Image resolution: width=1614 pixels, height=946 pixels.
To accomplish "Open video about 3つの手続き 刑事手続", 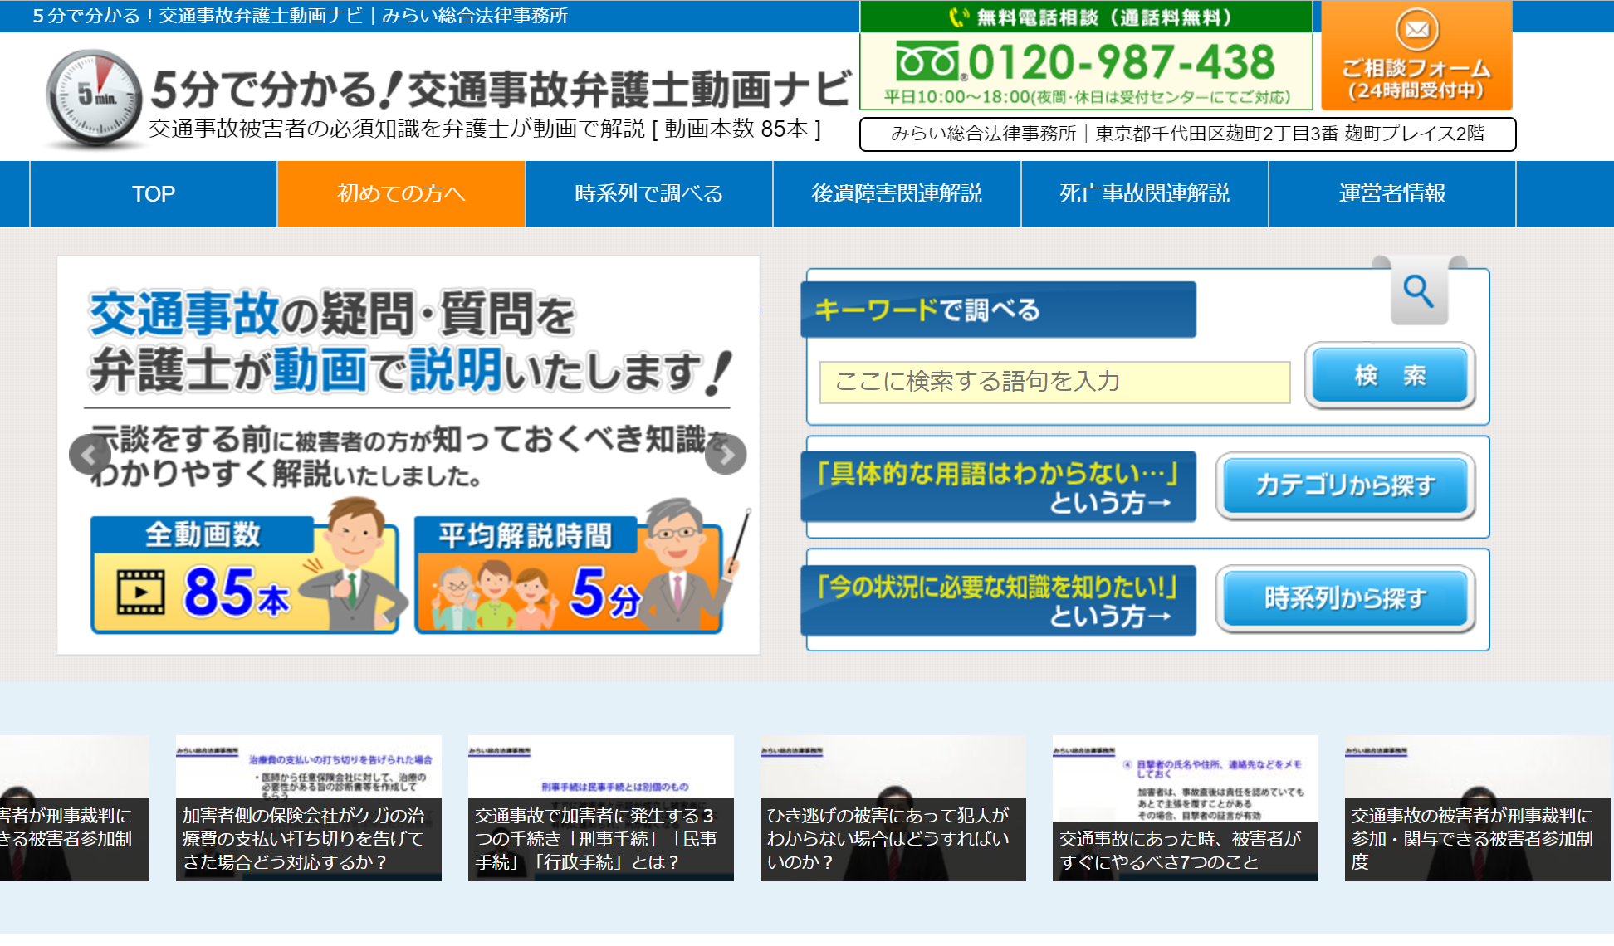I will click(600, 808).
